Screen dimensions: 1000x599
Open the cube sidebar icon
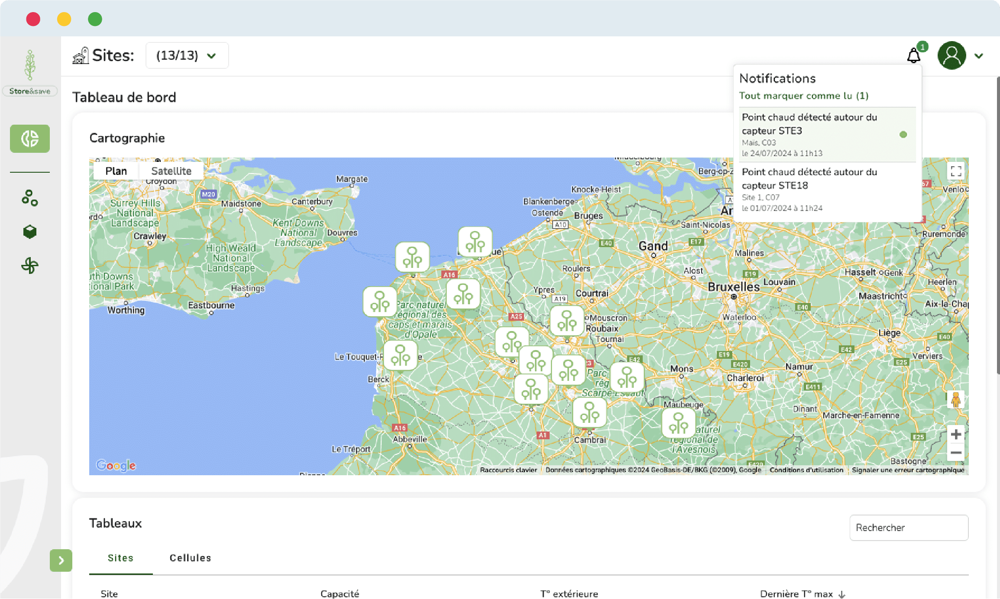point(30,232)
